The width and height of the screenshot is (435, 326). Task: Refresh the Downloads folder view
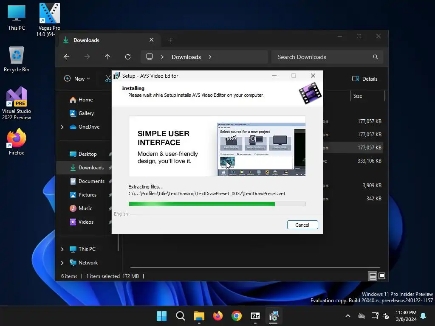128,57
